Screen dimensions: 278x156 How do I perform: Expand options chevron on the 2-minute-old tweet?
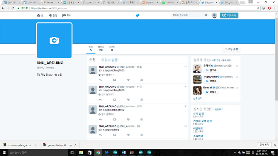pyautogui.click(x=185, y=126)
